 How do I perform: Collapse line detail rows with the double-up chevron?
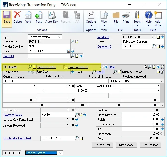pyautogui.click(x=162, y=67)
